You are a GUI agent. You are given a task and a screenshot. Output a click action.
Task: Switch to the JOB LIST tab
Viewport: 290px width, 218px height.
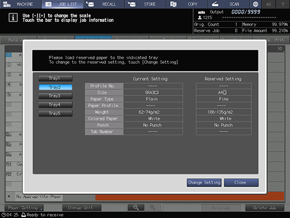pyautogui.click(x=62, y=4)
